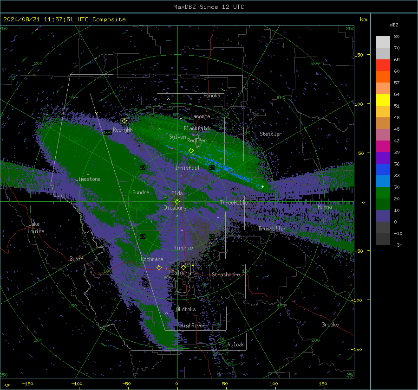
Task: Click the Okotoks map label
Action: pyautogui.click(x=186, y=309)
